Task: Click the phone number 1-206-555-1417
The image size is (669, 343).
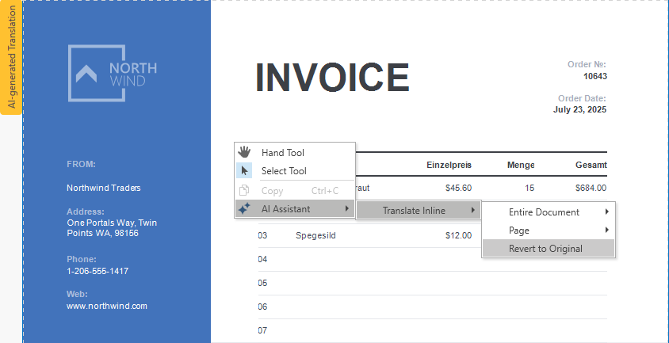Action: 97,272
